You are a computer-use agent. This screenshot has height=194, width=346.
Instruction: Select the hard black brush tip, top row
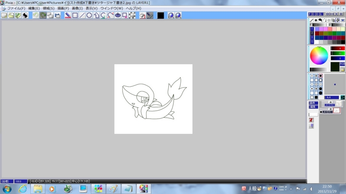pyautogui.click(x=320, y=76)
